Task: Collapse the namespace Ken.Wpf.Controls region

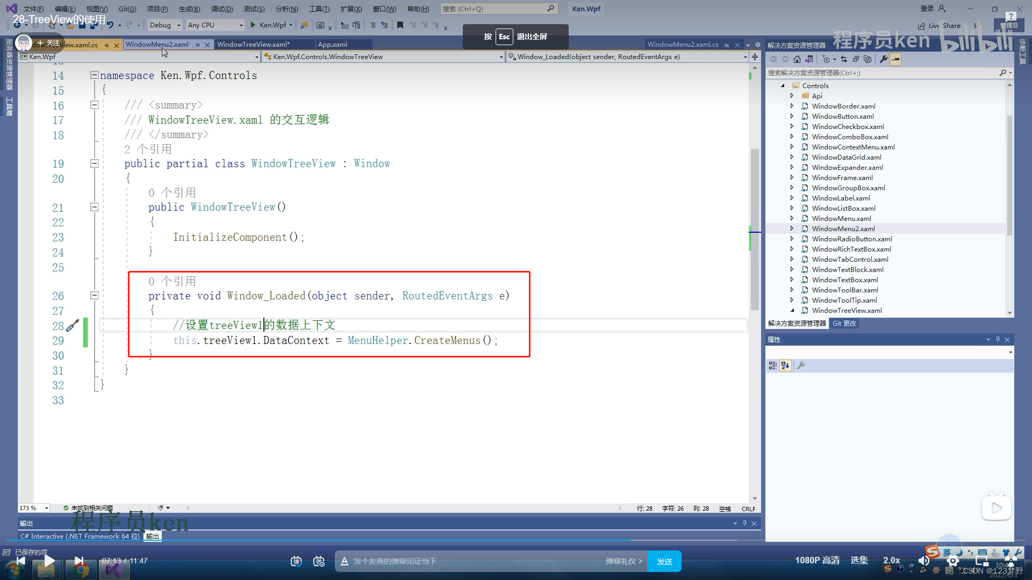Action: coord(94,75)
